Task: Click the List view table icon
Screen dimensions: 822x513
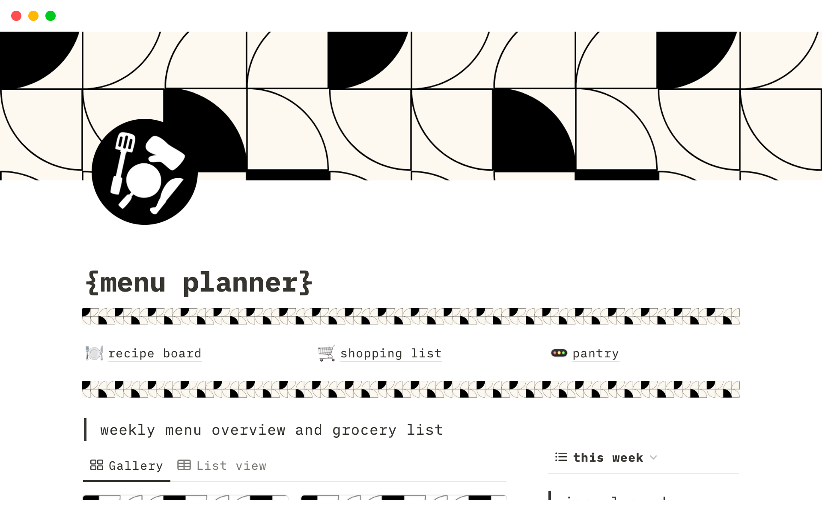Action: [x=184, y=466]
